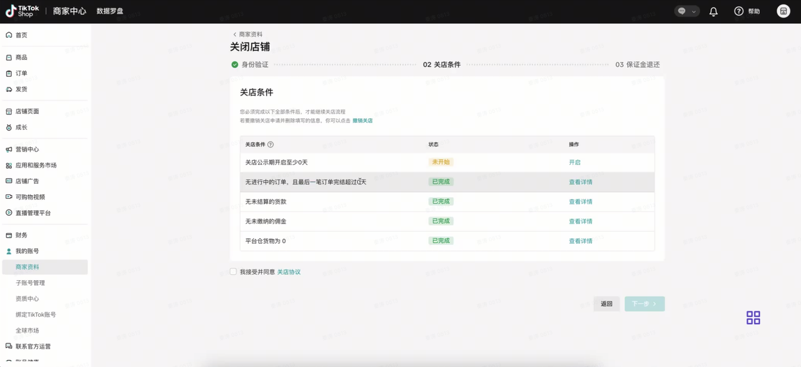
Task: Select 子账号管理 in the sidebar
Action: click(x=30, y=283)
